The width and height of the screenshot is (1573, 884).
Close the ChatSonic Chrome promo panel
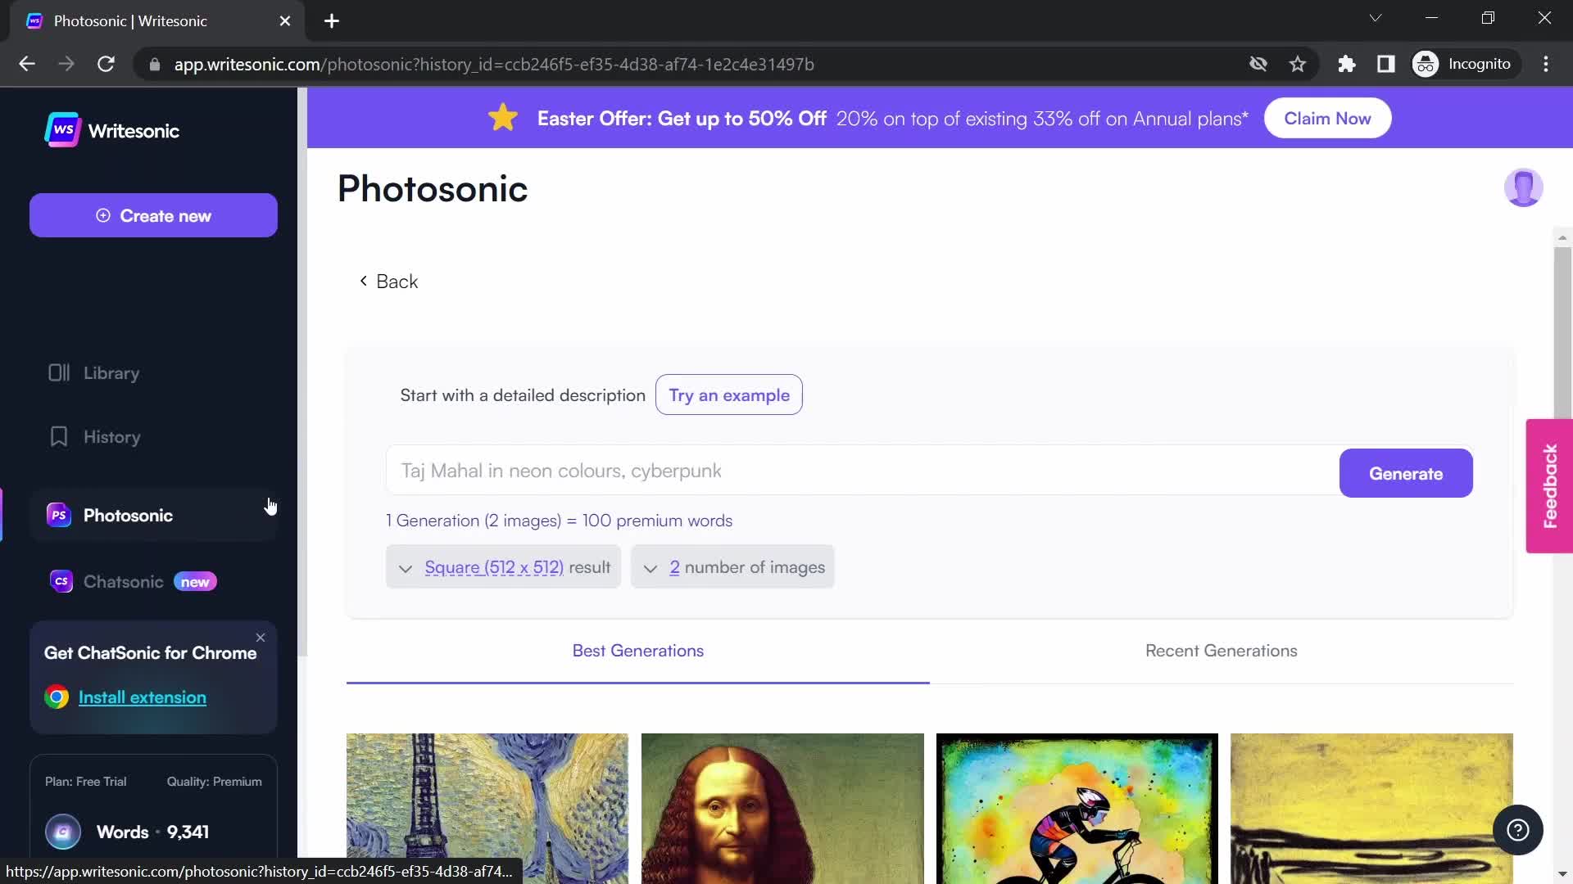[259, 636]
